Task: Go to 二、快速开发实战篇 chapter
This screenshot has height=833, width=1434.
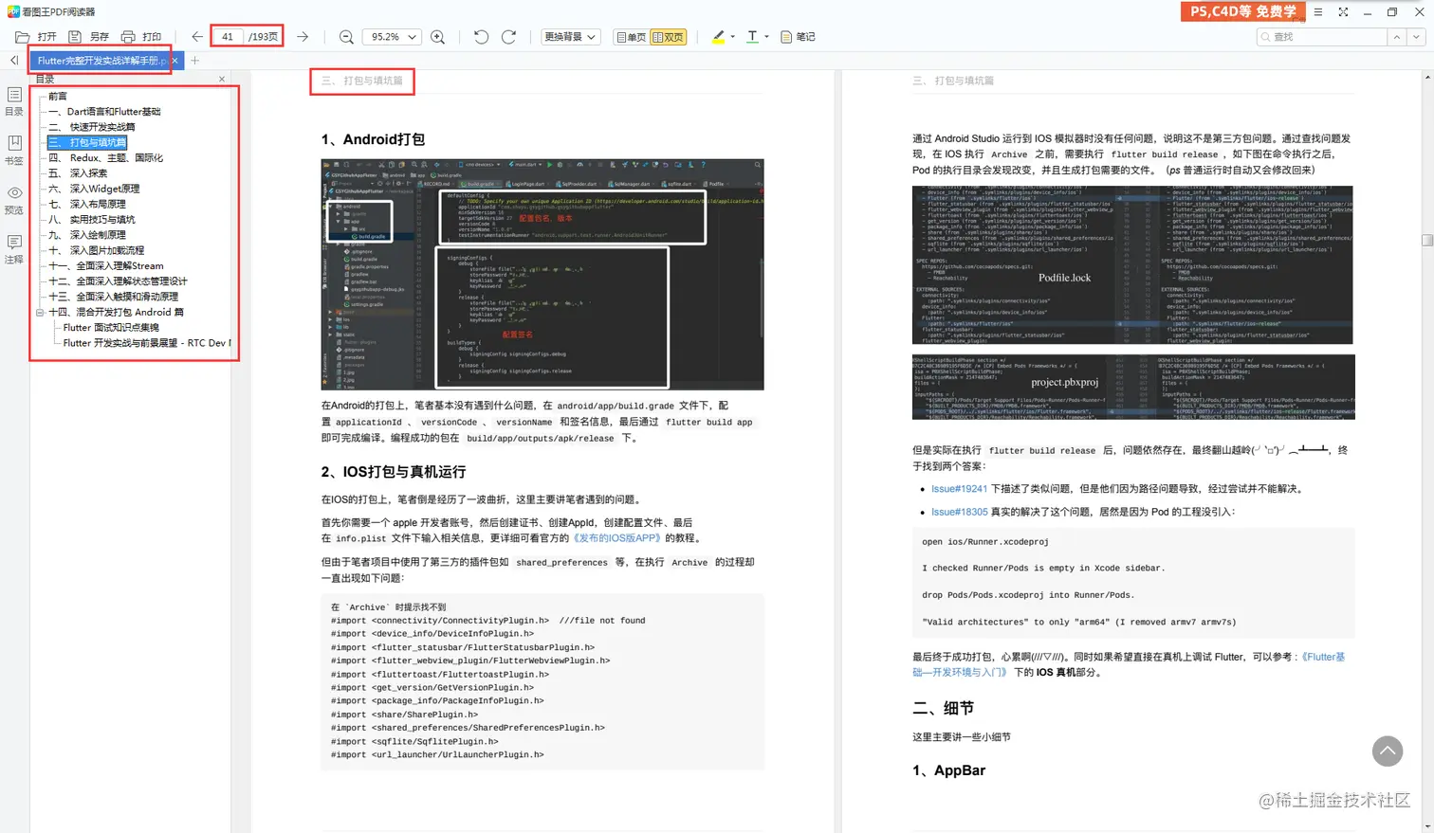Action: pos(91,127)
